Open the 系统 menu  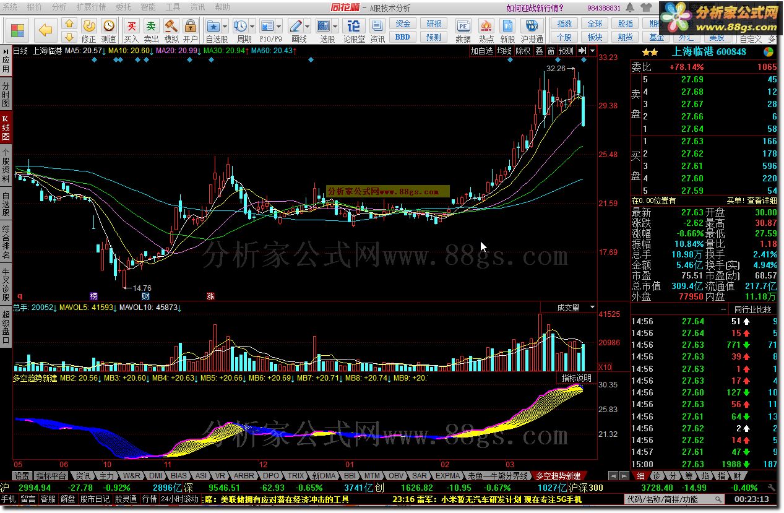coord(9,7)
